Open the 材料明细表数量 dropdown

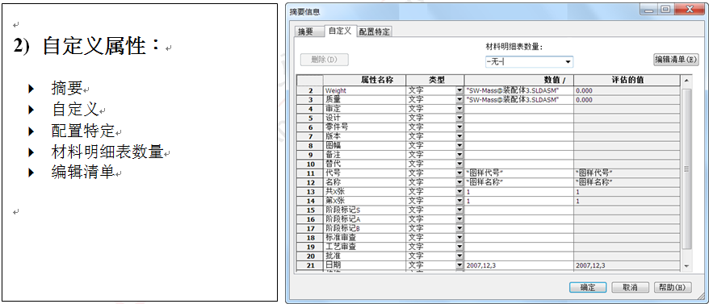(x=568, y=61)
